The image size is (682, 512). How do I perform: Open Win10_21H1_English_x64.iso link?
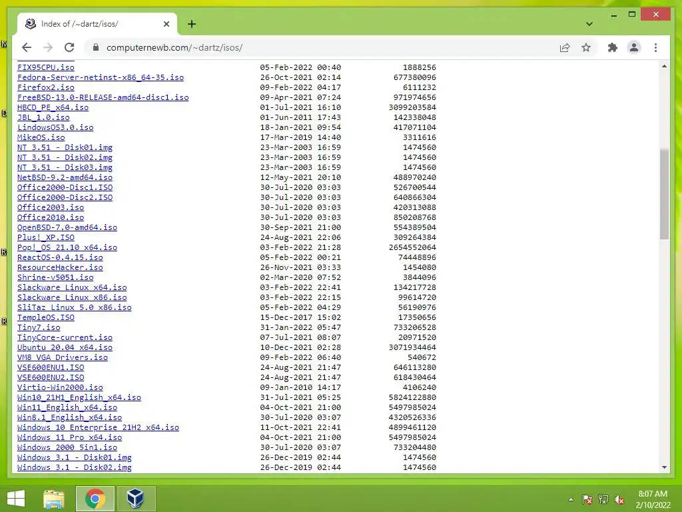point(79,397)
